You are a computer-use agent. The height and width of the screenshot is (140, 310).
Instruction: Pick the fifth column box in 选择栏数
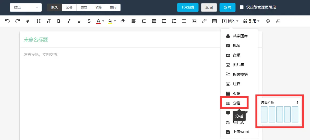pyautogui.click(x=295, y=114)
